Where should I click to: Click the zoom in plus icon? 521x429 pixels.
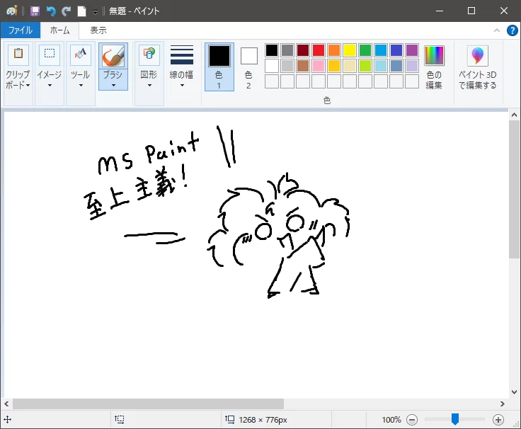coord(498,419)
